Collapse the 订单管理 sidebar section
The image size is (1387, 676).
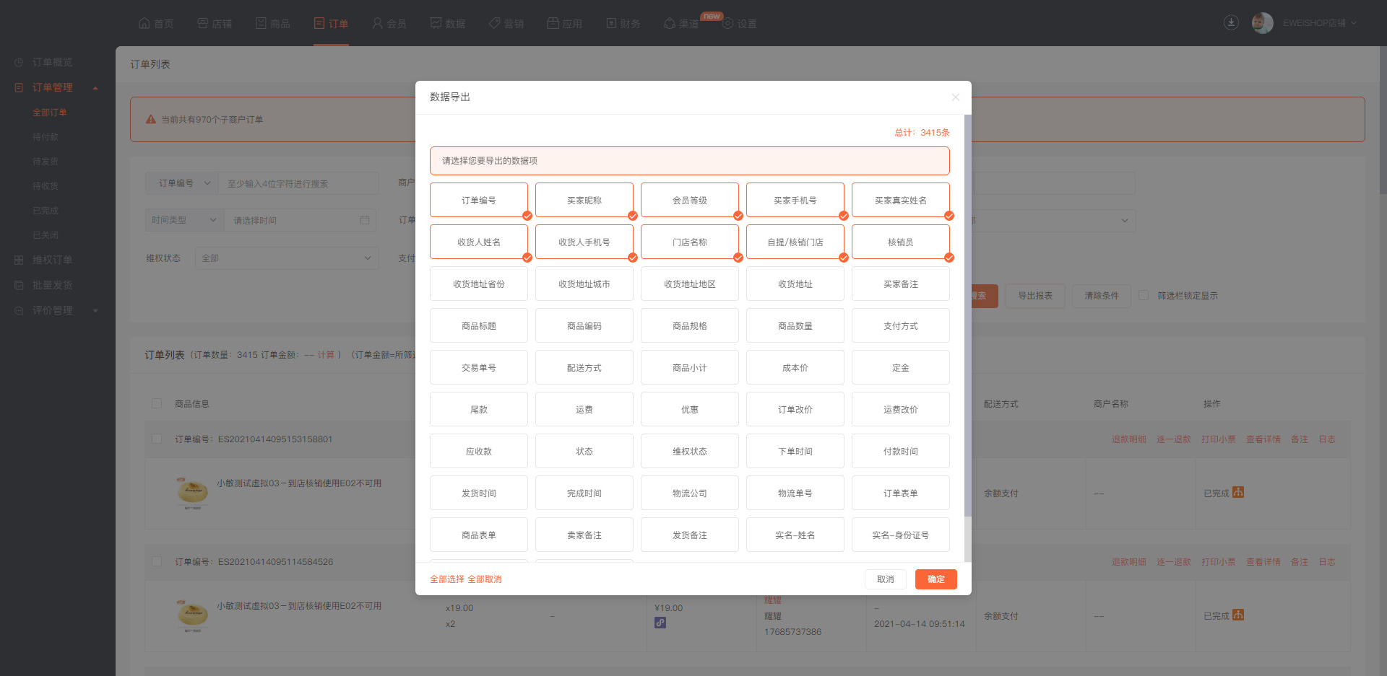[x=95, y=88]
